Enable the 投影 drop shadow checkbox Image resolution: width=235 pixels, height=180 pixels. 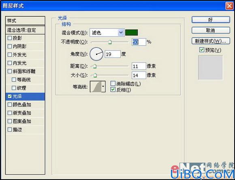[10, 38]
